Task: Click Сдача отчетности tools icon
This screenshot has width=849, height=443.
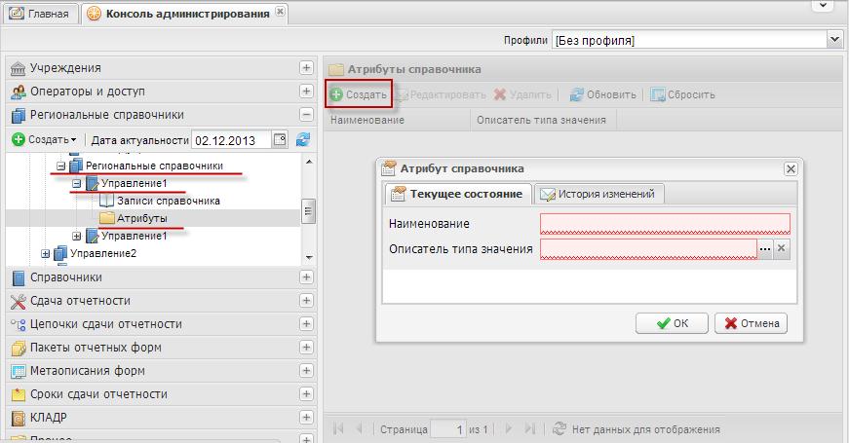Action: [18, 301]
